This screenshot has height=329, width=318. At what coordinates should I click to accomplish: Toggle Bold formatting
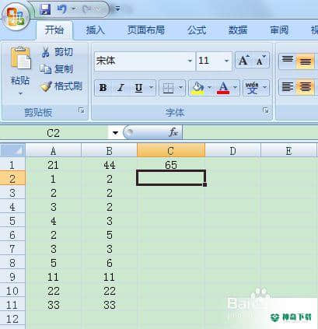(103, 88)
